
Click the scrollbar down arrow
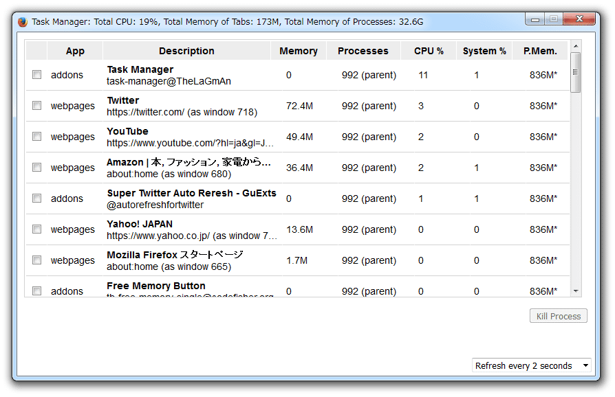pos(576,291)
